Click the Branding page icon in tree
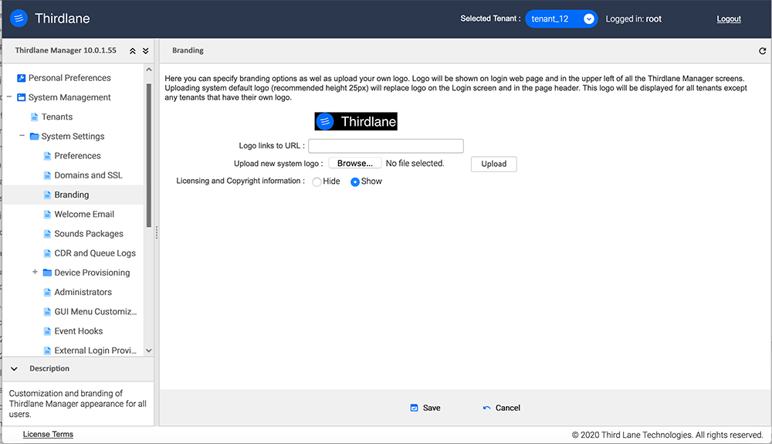This screenshot has height=444, width=772. [x=47, y=195]
